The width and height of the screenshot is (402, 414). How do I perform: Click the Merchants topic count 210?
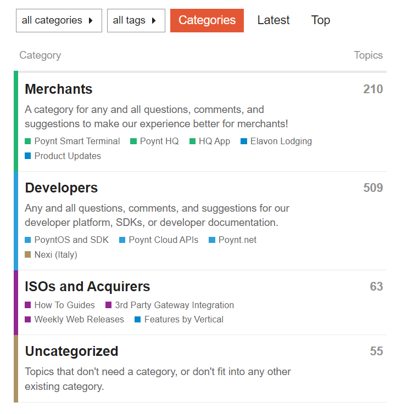pos(373,89)
